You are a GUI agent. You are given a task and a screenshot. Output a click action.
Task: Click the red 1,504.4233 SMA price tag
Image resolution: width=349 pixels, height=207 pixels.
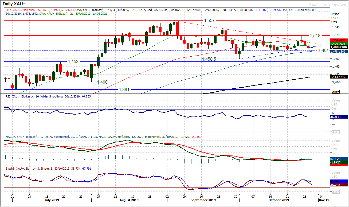click(339, 40)
